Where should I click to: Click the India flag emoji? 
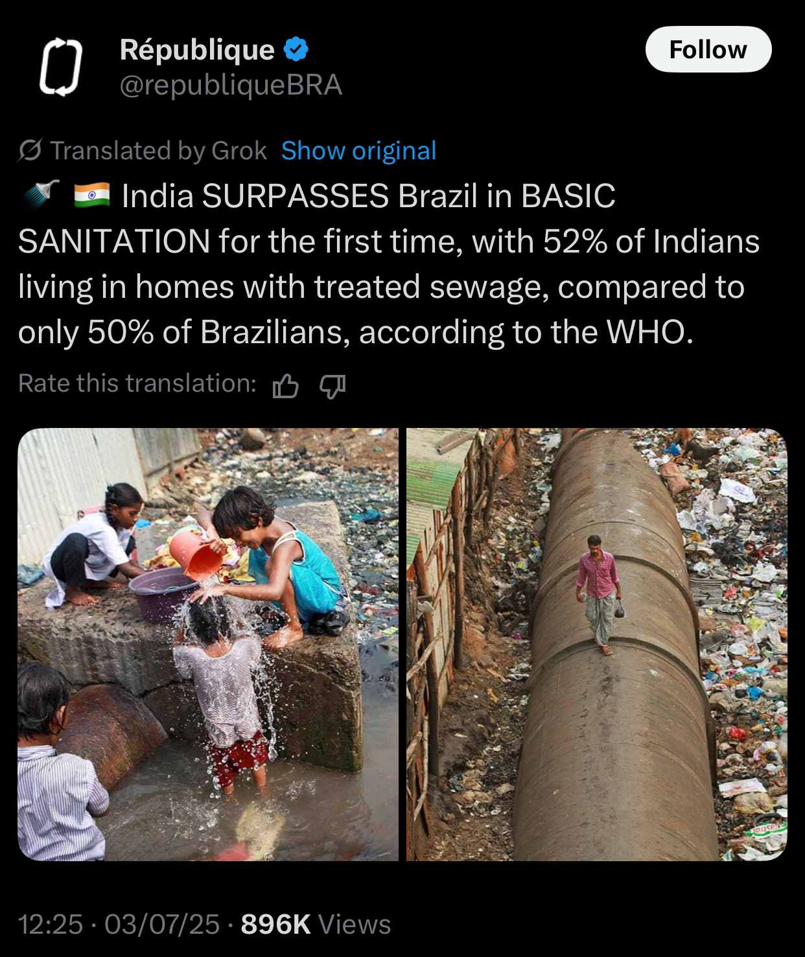(92, 196)
